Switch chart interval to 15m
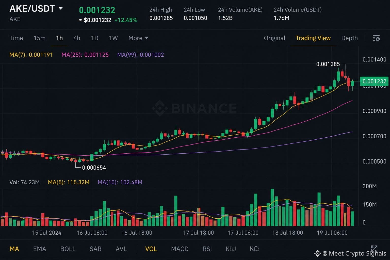Viewport: 390px width, 260px height. pos(40,38)
